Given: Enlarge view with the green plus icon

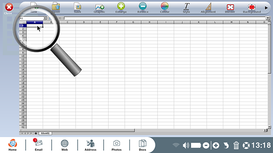Looking at the screenshot, I should click(121, 6).
